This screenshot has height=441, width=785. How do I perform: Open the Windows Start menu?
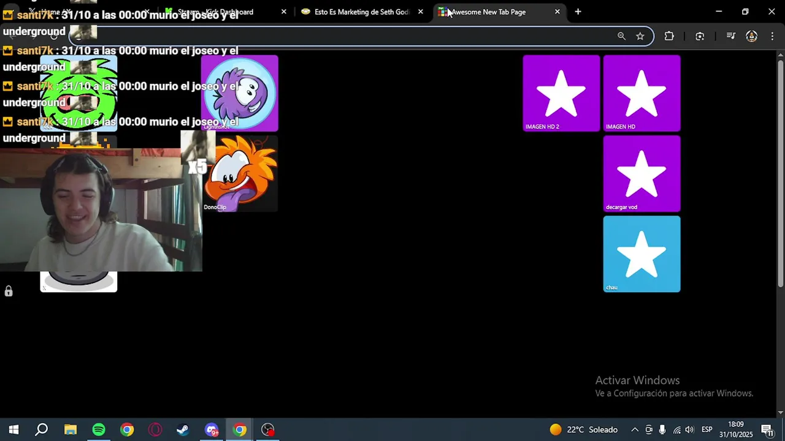pos(13,429)
